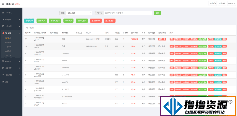Expand the 参数设置 sidebar chevron
Viewport: 237px width, 116px height.
[20, 68]
